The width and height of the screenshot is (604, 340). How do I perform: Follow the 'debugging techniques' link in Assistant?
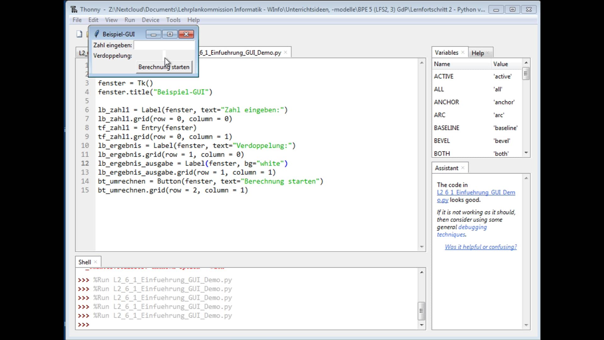[473, 227]
